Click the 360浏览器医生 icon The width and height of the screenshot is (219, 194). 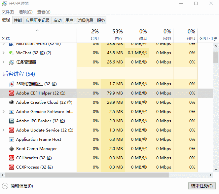tap(12, 84)
